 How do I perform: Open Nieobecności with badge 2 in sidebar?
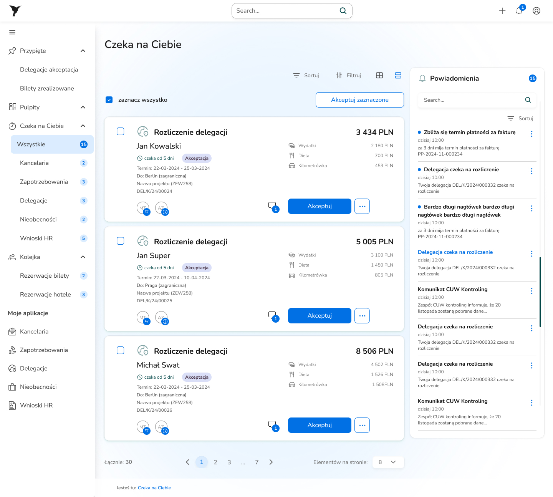point(52,219)
